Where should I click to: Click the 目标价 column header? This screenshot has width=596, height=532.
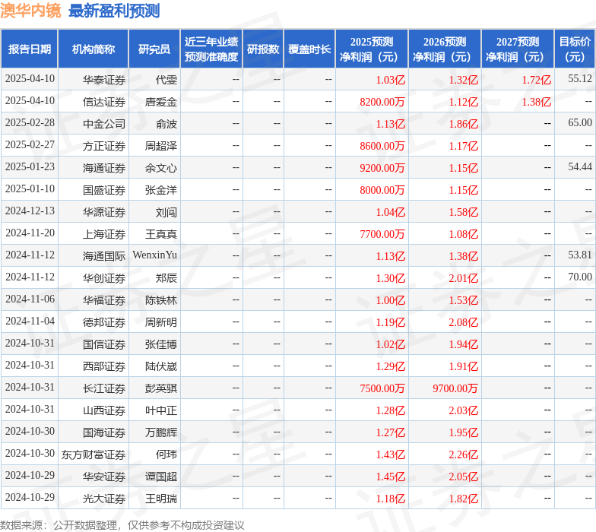coord(575,49)
